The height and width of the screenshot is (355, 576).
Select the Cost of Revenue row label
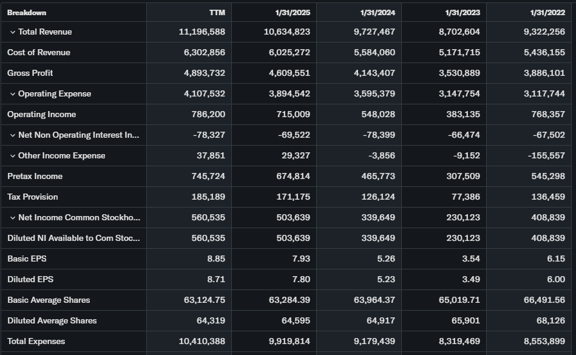[x=39, y=53]
